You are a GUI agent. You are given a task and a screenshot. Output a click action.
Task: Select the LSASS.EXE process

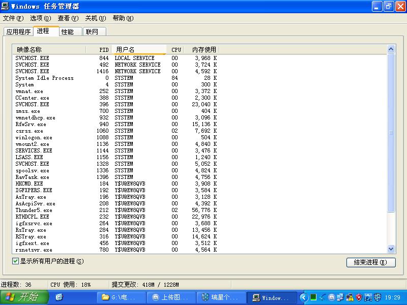pos(117,157)
